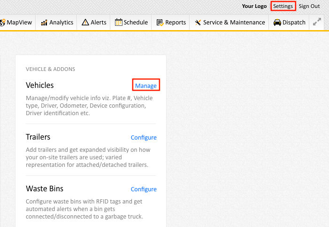Click the VEHICLE & ADDONS section label
The height and width of the screenshot is (227, 329).
(50, 69)
